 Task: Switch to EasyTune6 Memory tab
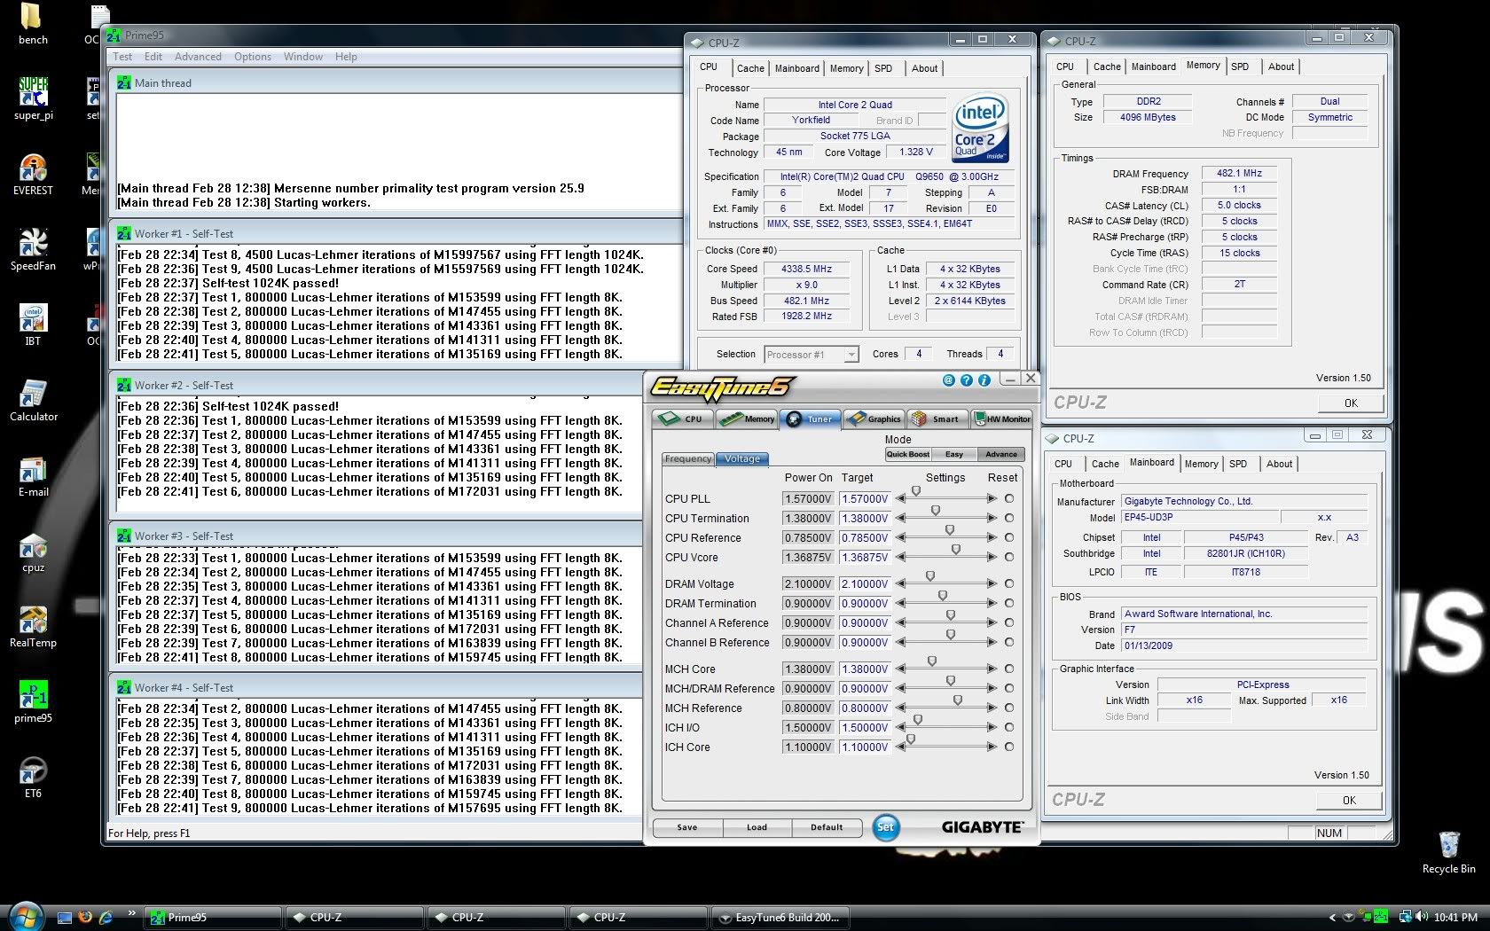click(747, 419)
